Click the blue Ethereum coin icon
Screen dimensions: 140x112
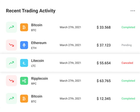[x=24, y=45]
